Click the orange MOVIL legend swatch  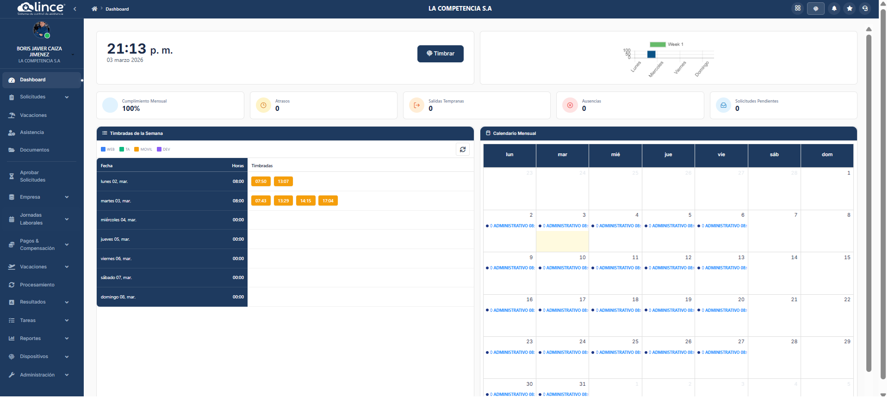pos(137,149)
